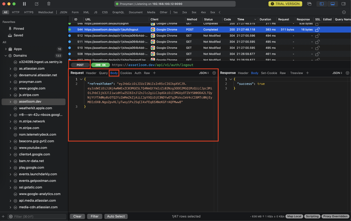Open the response JSON format dropdown

tap(337, 73)
